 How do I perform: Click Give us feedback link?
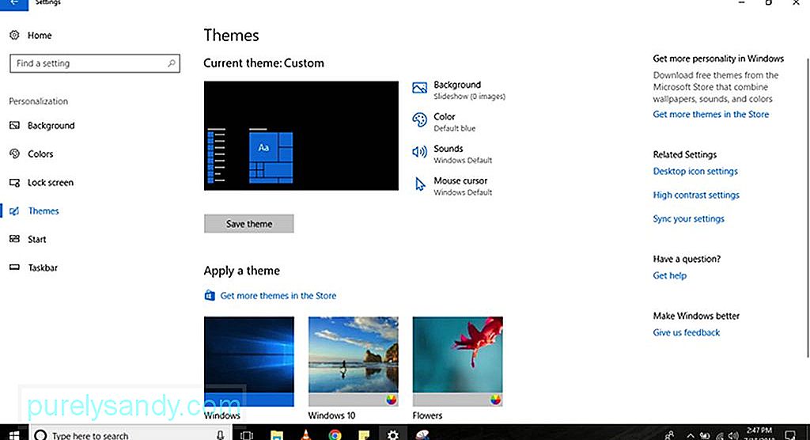point(686,332)
